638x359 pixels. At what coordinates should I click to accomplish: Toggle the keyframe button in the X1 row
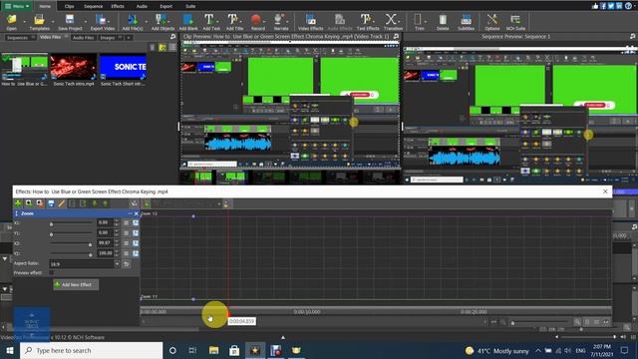[127, 222]
